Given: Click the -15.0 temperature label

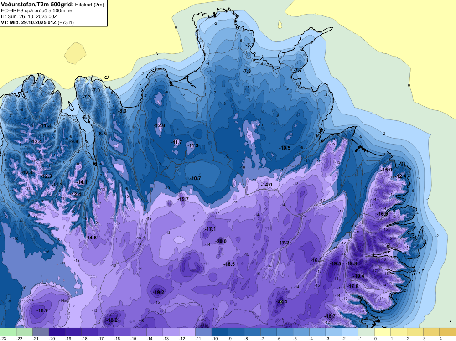Looking at the screenshot, I should click(x=387, y=170).
